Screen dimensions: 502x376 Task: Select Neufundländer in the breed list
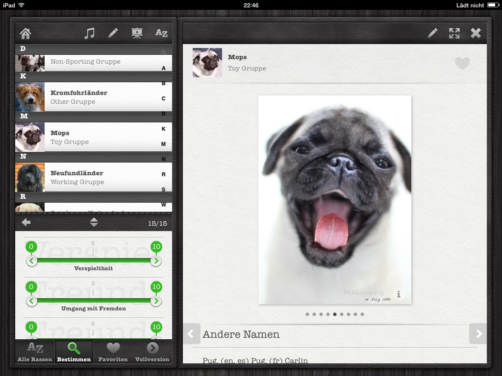[94, 177]
